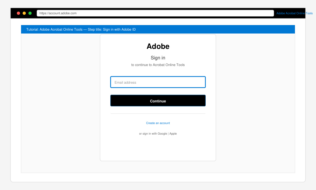Click the "Sign in" heading text
The height and width of the screenshot is (190, 316).
[158, 58]
